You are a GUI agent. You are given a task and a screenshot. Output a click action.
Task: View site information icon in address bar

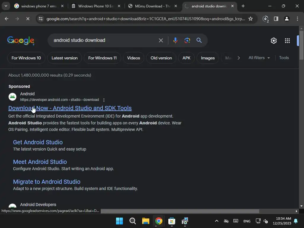[41, 19]
